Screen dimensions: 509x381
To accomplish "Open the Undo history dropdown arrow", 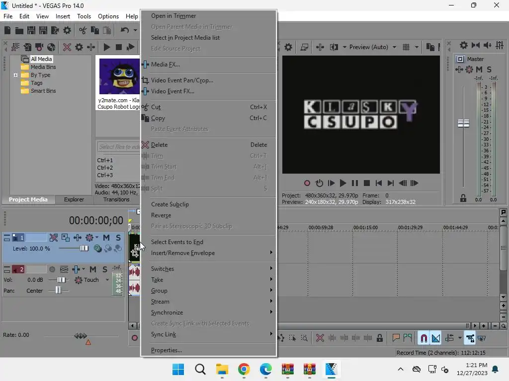I will tap(135, 30).
